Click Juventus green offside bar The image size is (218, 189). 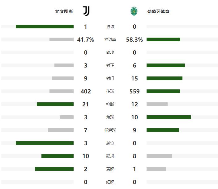45,143
